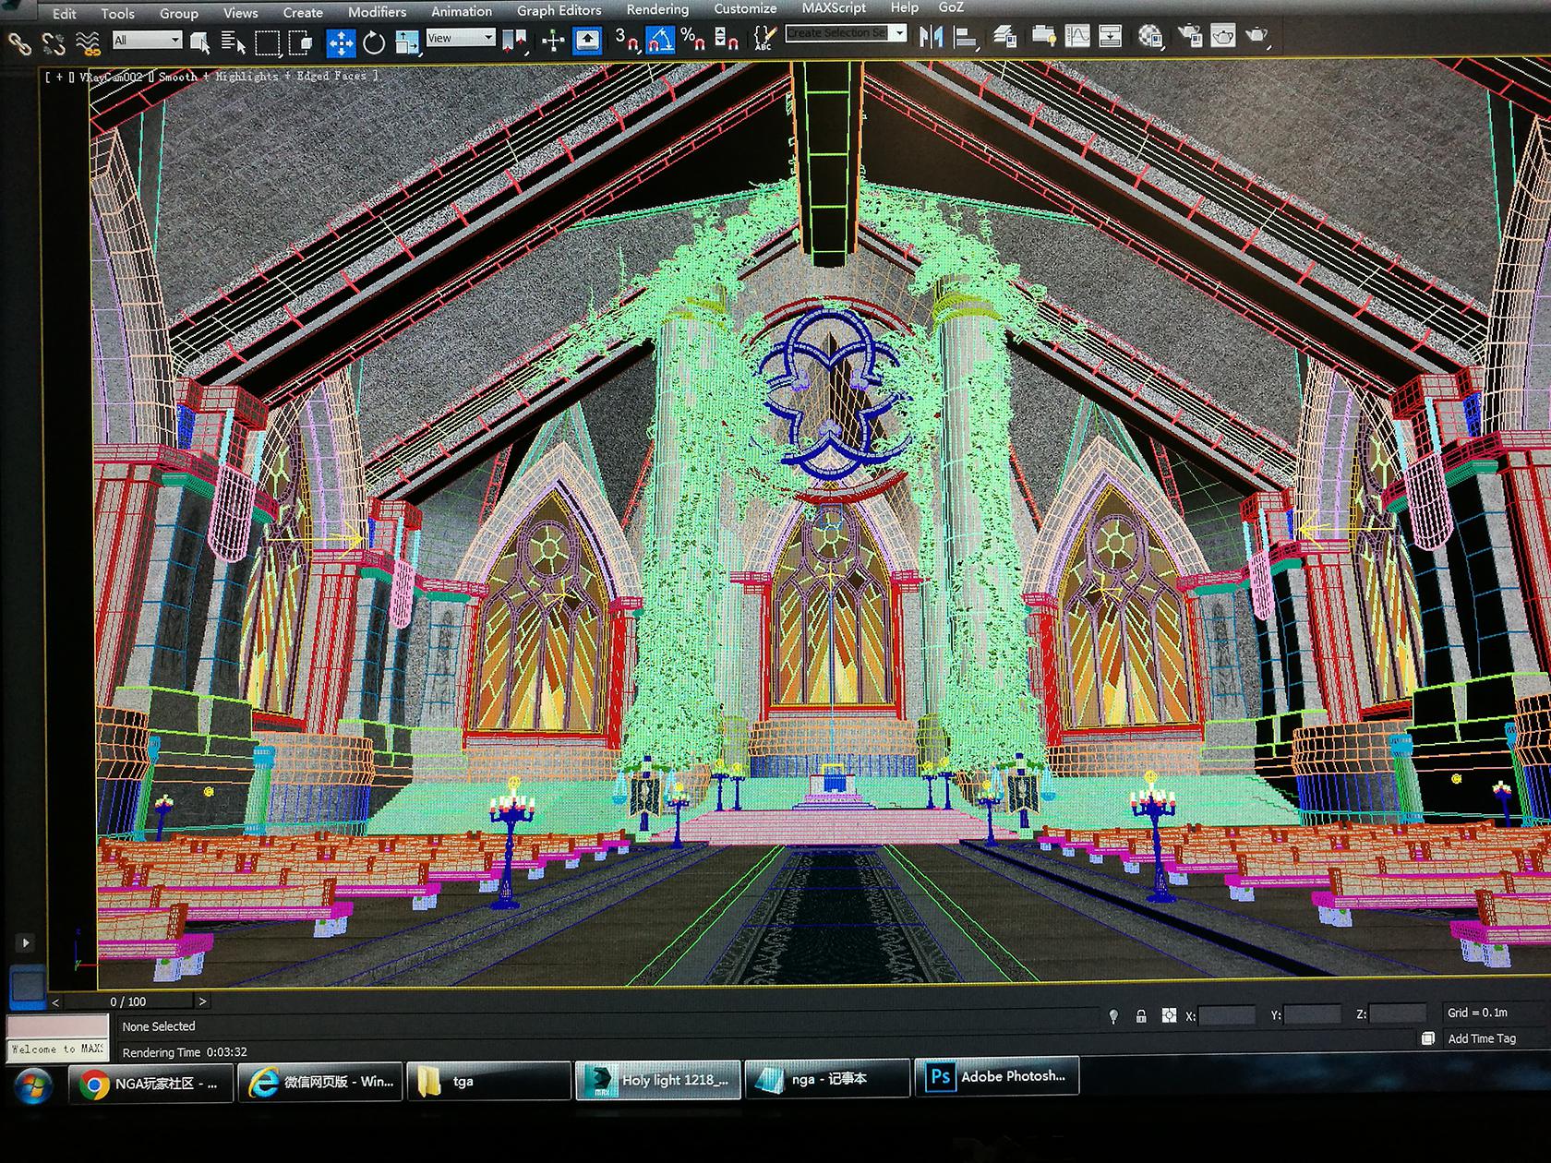
Task: Click the X coordinate input field
Action: point(1226,1015)
